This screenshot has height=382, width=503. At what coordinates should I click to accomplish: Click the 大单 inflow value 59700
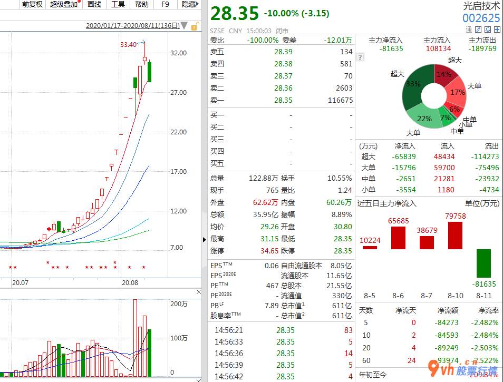[444, 168]
